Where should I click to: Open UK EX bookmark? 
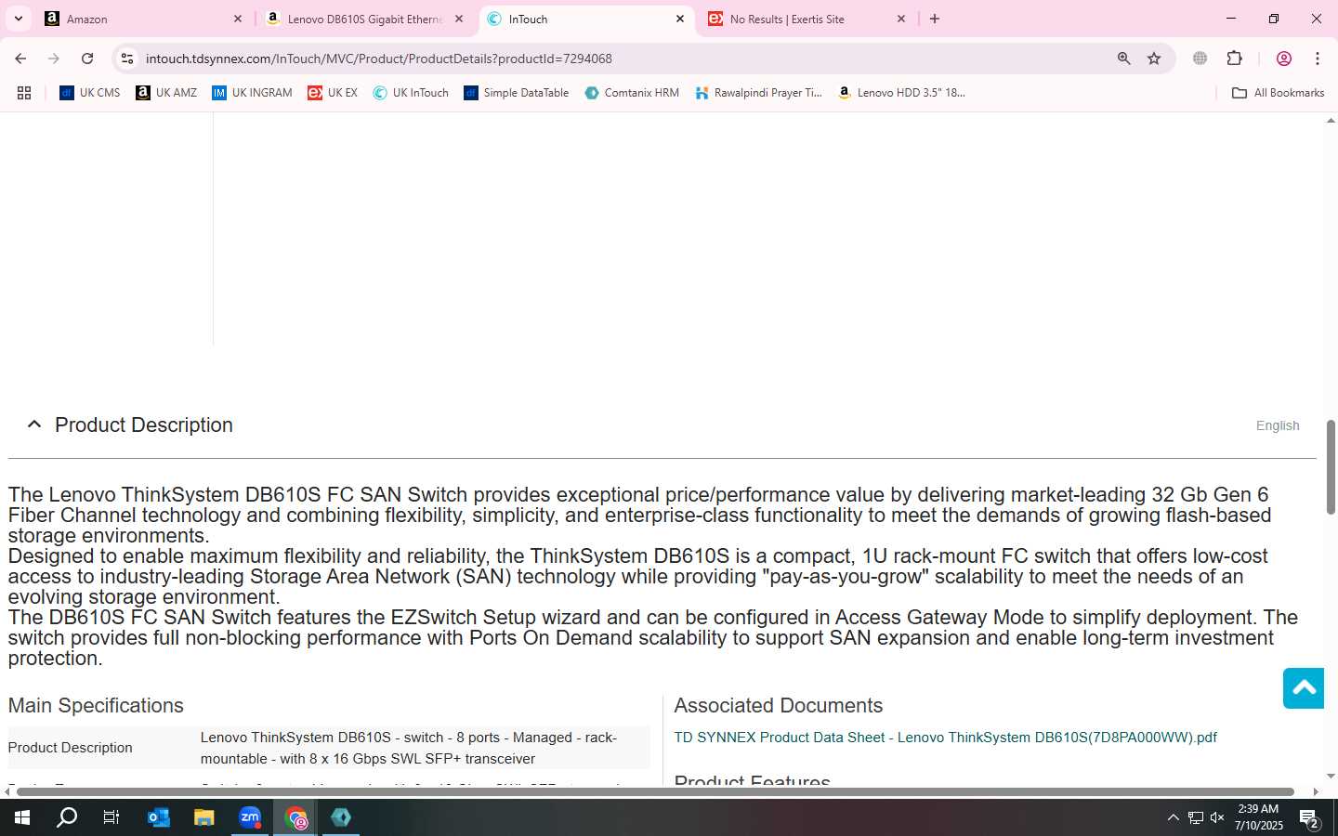(333, 93)
